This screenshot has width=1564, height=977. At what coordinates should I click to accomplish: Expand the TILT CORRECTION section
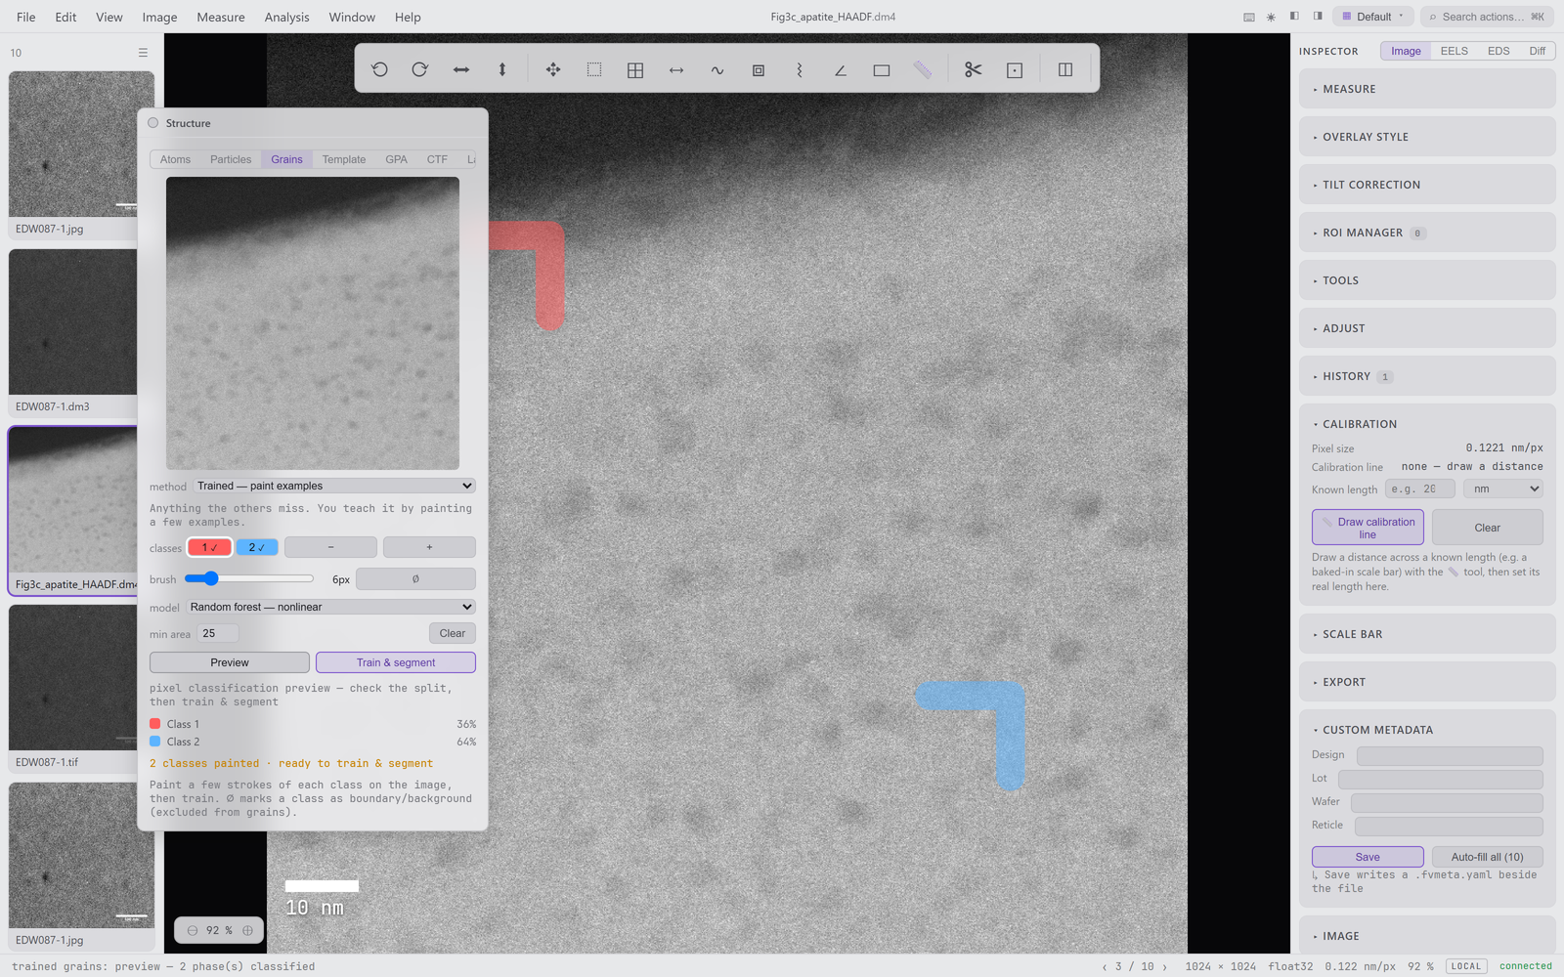pos(1427,185)
